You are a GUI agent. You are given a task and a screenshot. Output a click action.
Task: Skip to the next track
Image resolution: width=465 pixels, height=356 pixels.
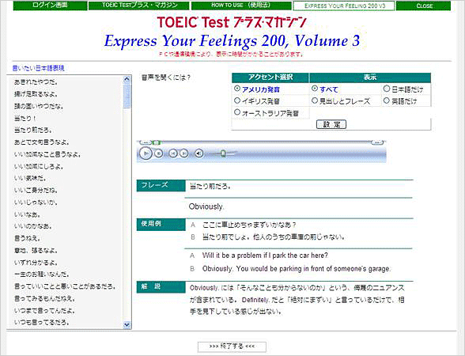[x=183, y=153]
